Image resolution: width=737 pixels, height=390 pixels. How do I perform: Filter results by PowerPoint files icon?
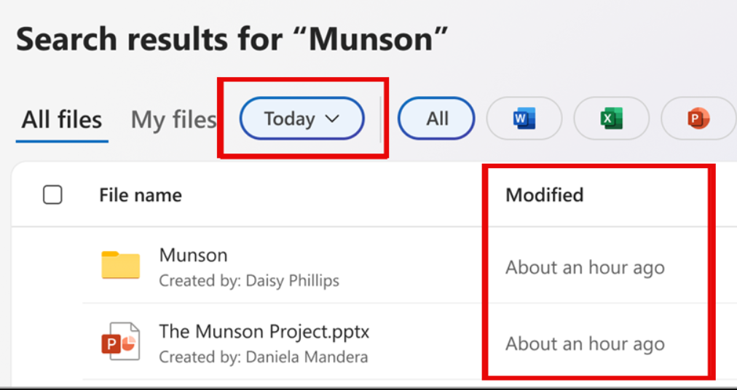[698, 119]
